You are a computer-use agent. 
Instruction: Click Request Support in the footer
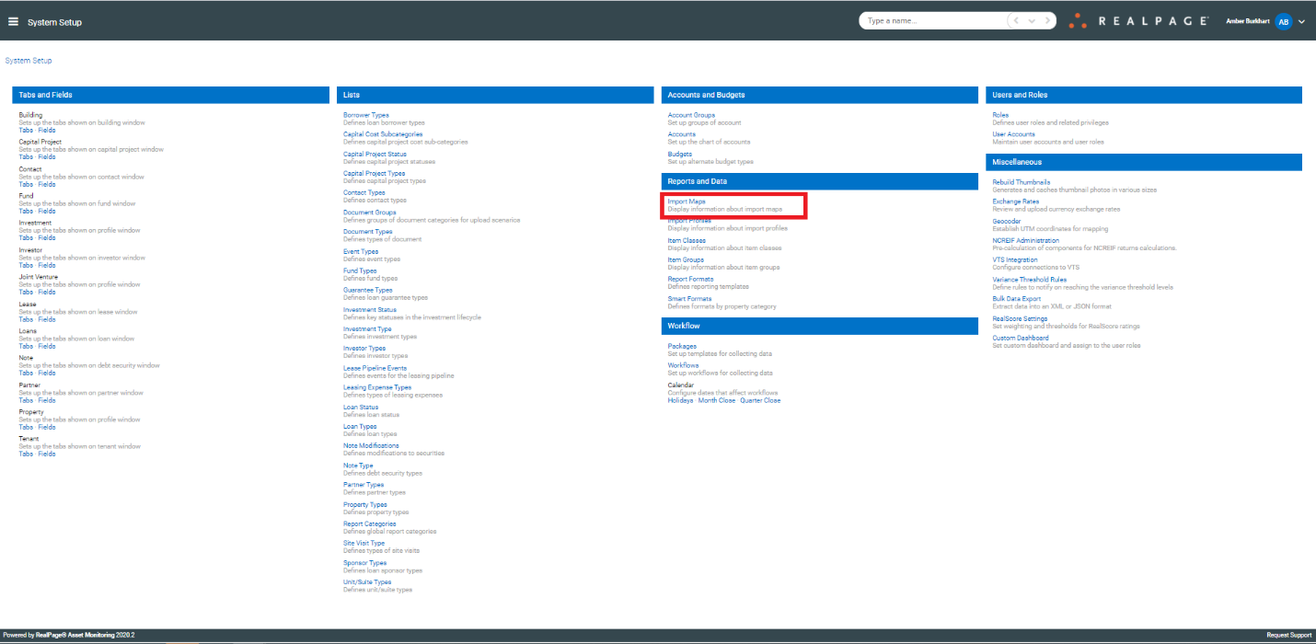click(x=1288, y=635)
